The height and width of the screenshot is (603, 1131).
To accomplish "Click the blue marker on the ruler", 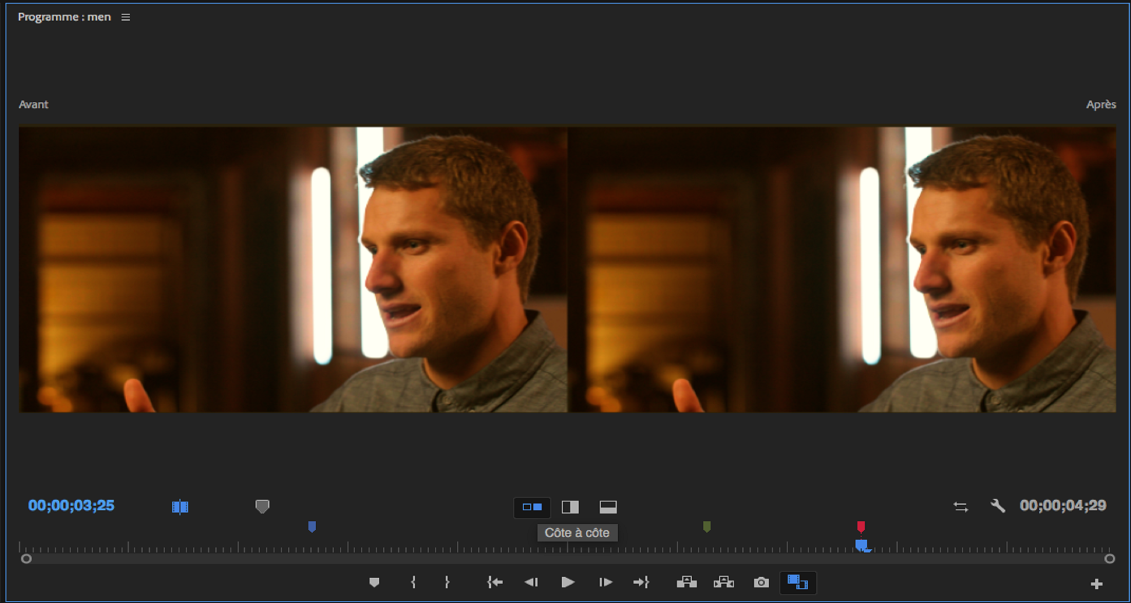I will pos(312,526).
